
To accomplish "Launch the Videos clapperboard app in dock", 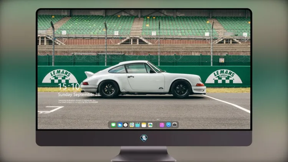I will (137, 125).
